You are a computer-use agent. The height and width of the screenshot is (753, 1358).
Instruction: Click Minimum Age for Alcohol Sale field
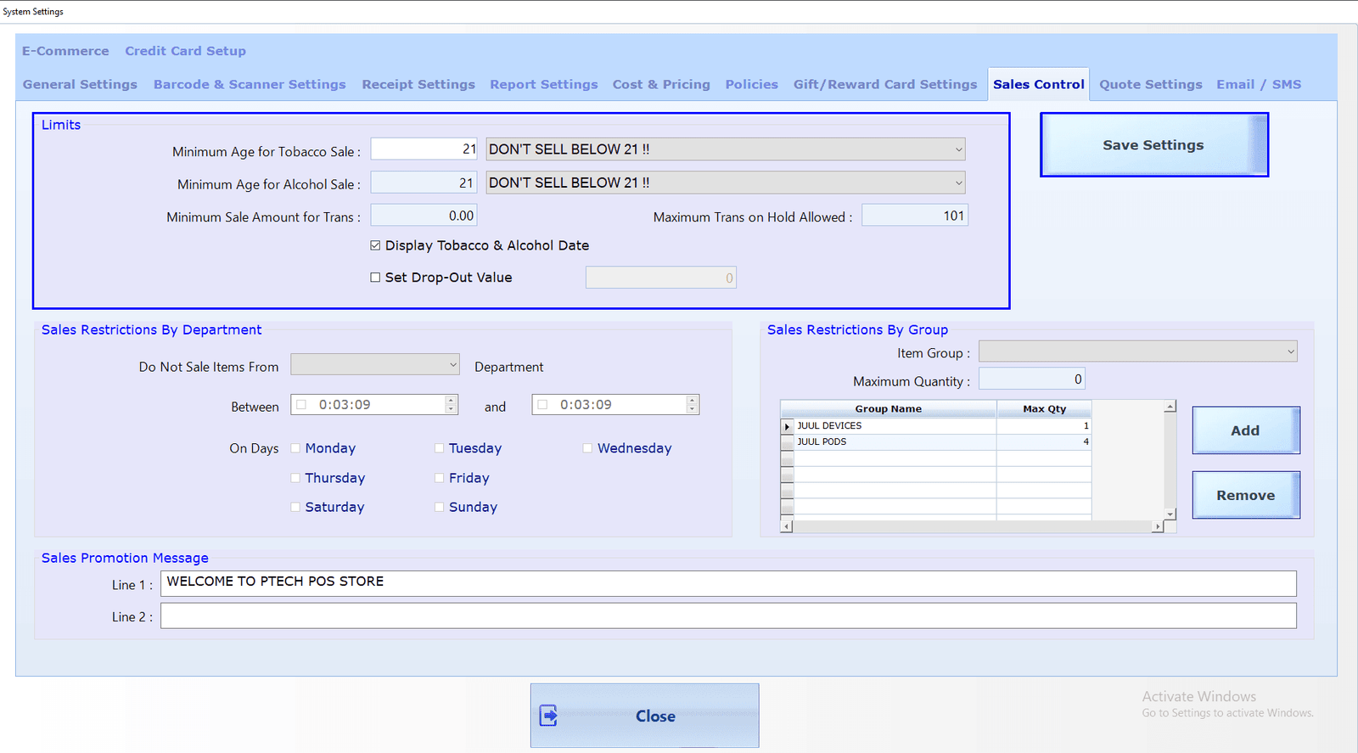coord(424,183)
